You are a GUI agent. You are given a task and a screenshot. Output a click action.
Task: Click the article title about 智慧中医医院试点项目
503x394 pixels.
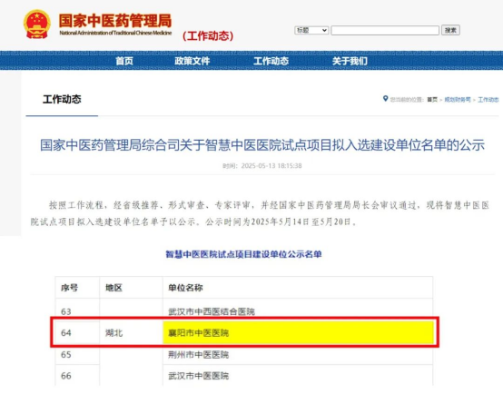click(262, 145)
